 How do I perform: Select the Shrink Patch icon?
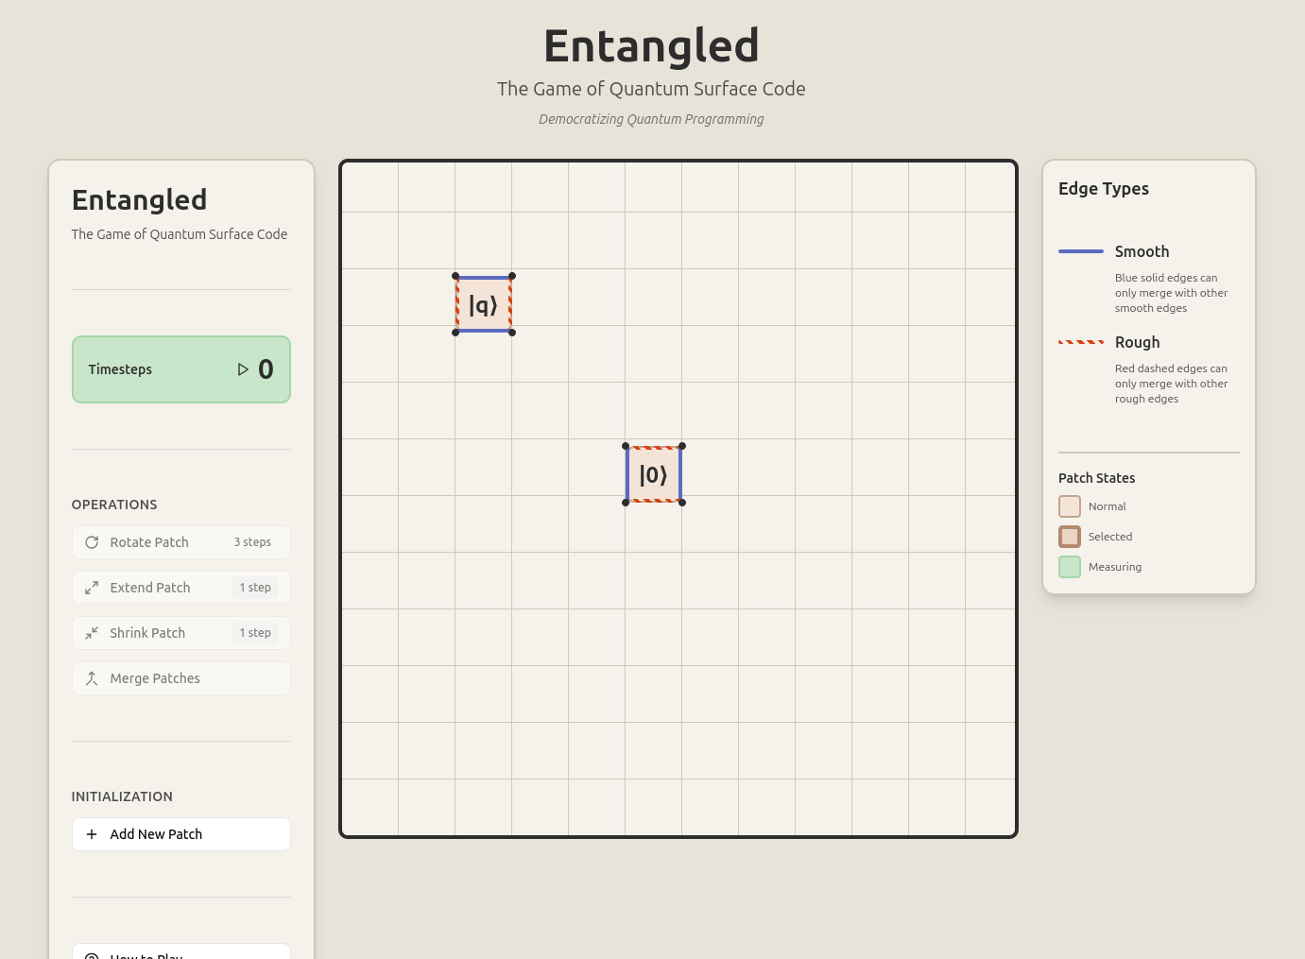pyautogui.click(x=92, y=633)
